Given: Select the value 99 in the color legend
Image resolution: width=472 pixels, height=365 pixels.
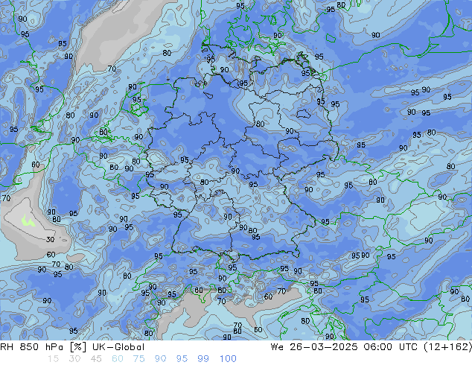Looking at the screenshot, I should point(203,359).
